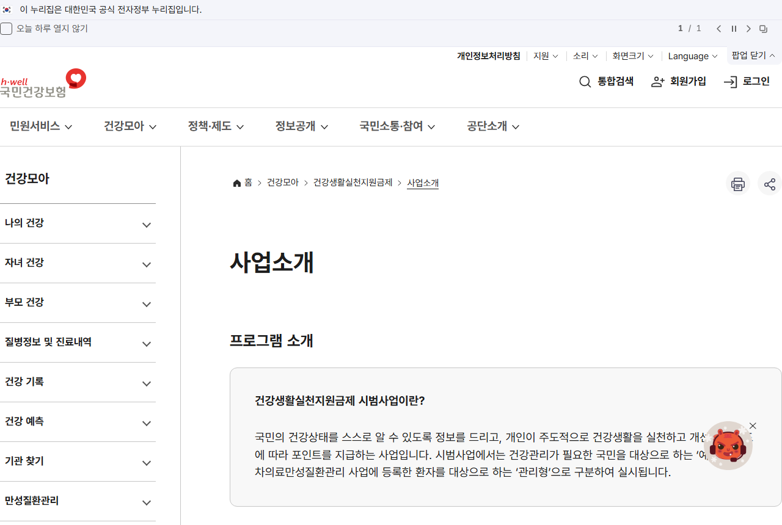The image size is (782, 525).
Task: Click the chatbot mascot character
Action: coord(728,446)
